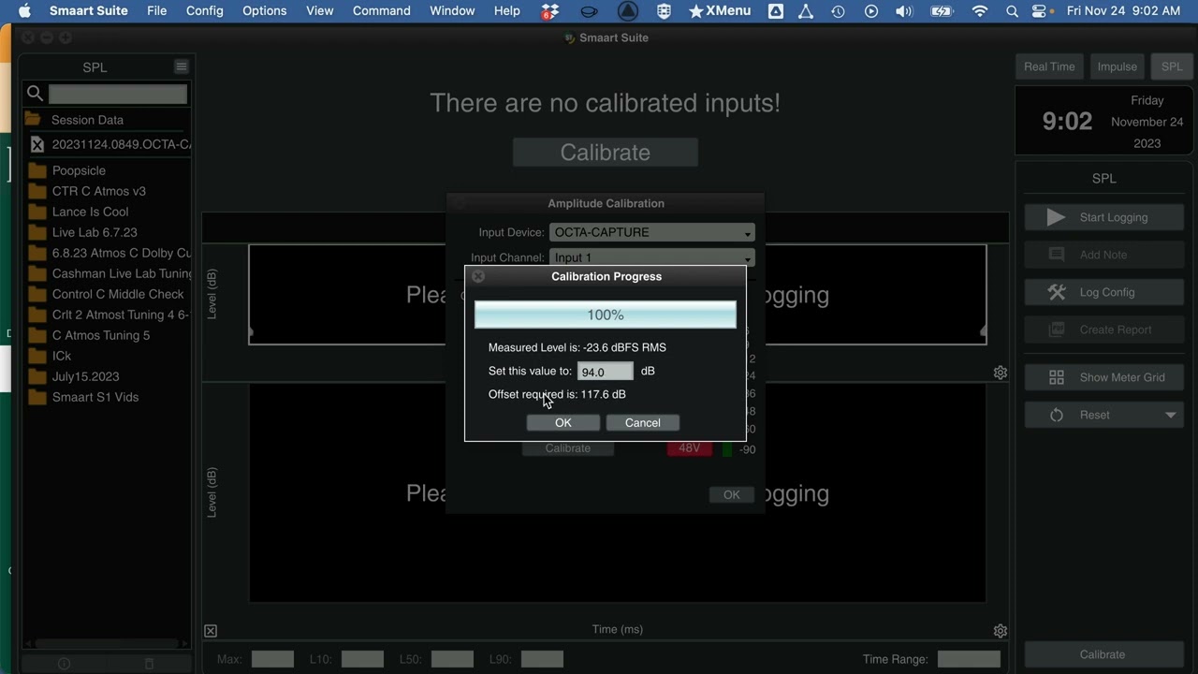The height and width of the screenshot is (674, 1198).
Task: Open the Apple menu
Action: tap(24, 11)
